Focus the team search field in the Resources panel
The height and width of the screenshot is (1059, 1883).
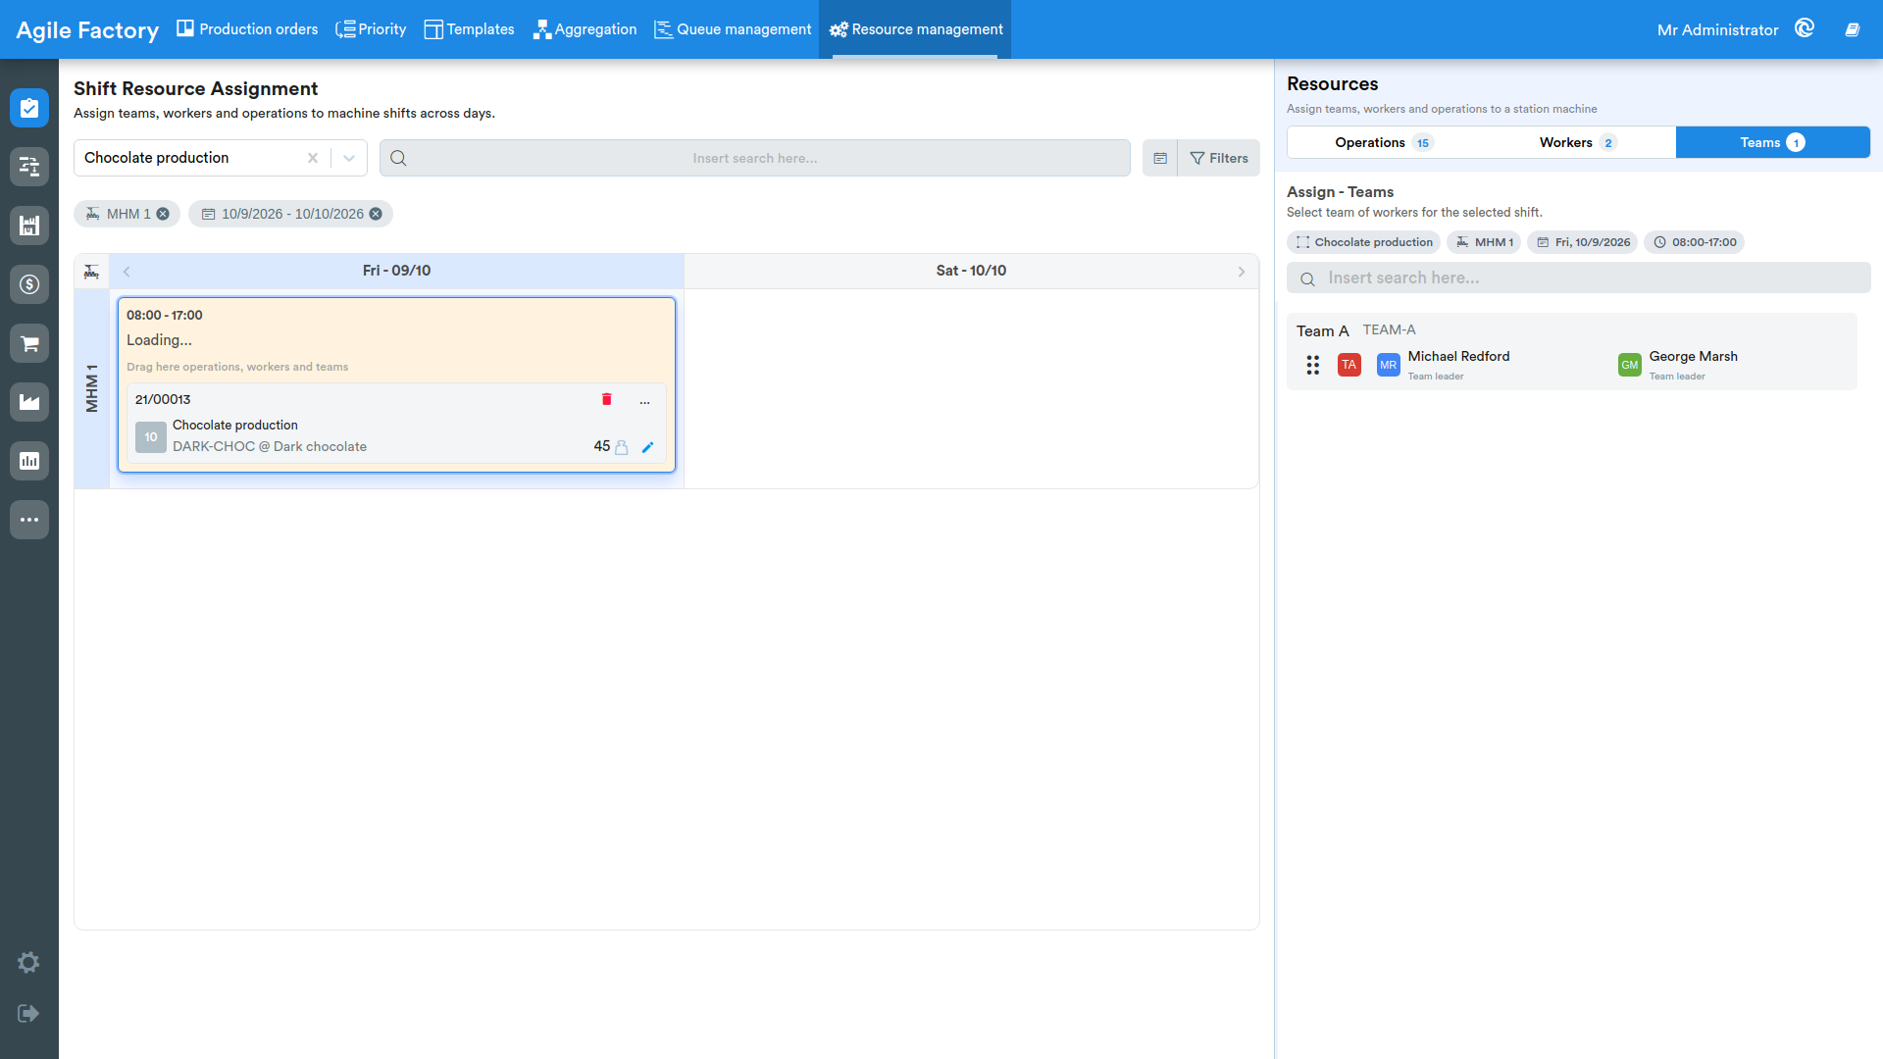[x=1578, y=278]
